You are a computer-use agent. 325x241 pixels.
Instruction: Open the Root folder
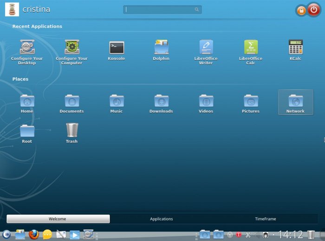pos(27,131)
